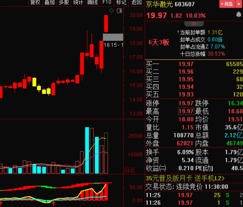Select the 今开 value 18.80
Screen dimensions: 243x207
tap(186, 119)
